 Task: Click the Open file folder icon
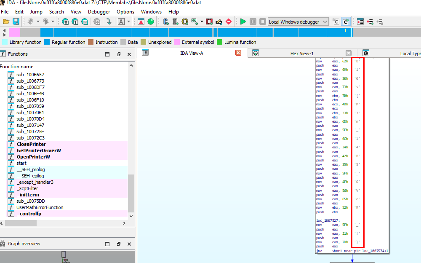pos(6,21)
